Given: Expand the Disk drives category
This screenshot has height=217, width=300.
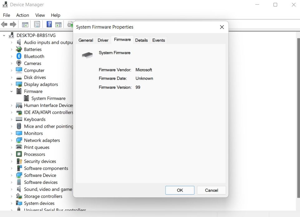Looking at the screenshot, I should point(12,77).
